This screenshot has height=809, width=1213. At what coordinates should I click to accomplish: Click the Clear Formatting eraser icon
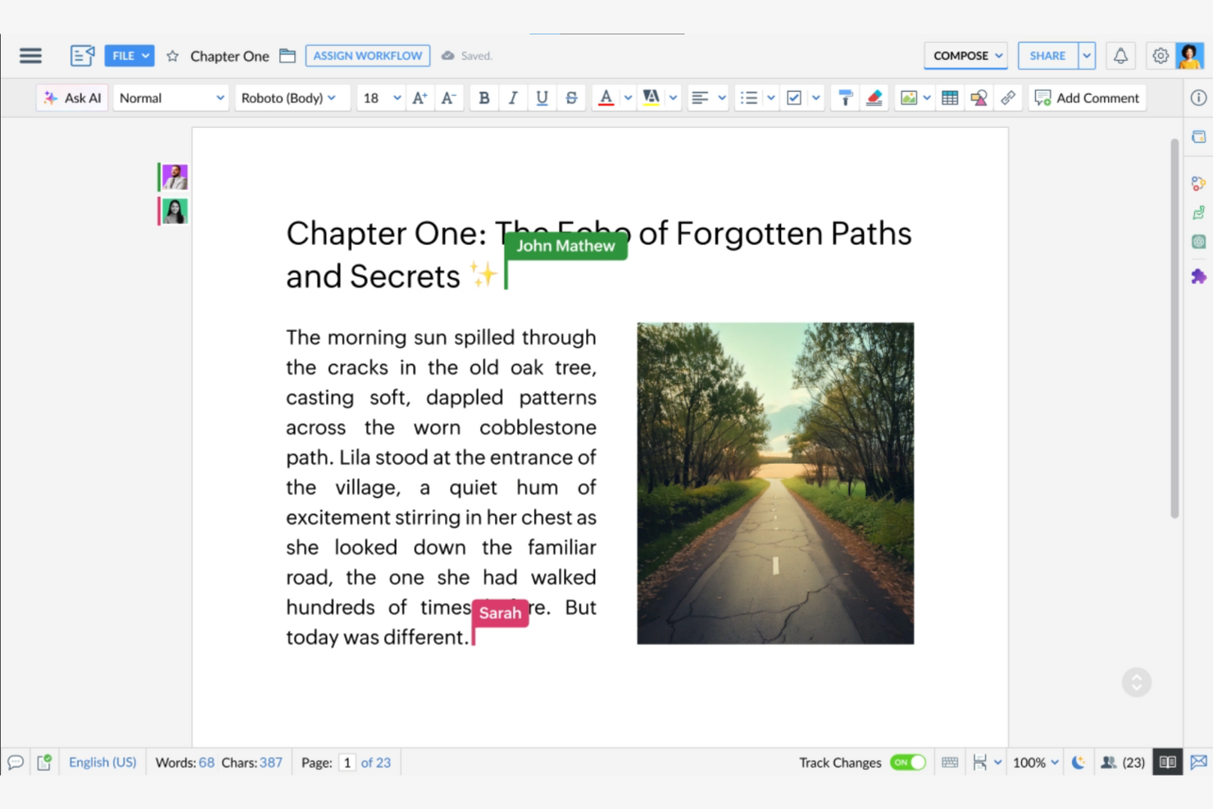pyautogui.click(x=874, y=98)
